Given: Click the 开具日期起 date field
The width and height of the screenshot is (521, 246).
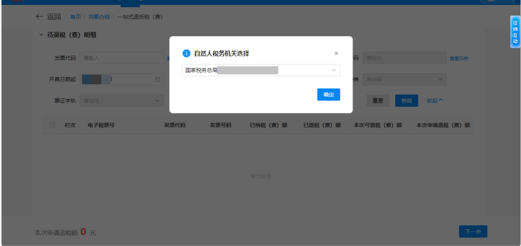Looking at the screenshot, I should (x=122, y=79).
